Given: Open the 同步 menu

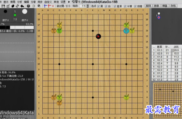Looking at the screenshot, I should 40,2.
